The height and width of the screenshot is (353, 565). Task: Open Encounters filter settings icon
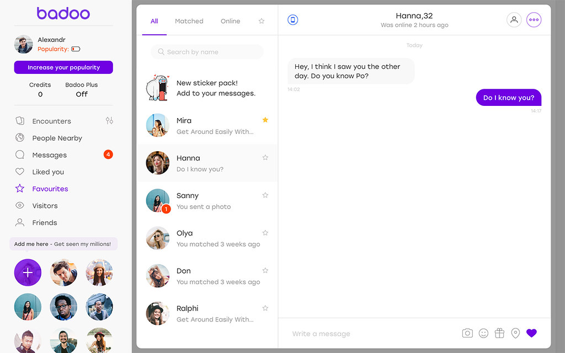[x=110, y=121]
